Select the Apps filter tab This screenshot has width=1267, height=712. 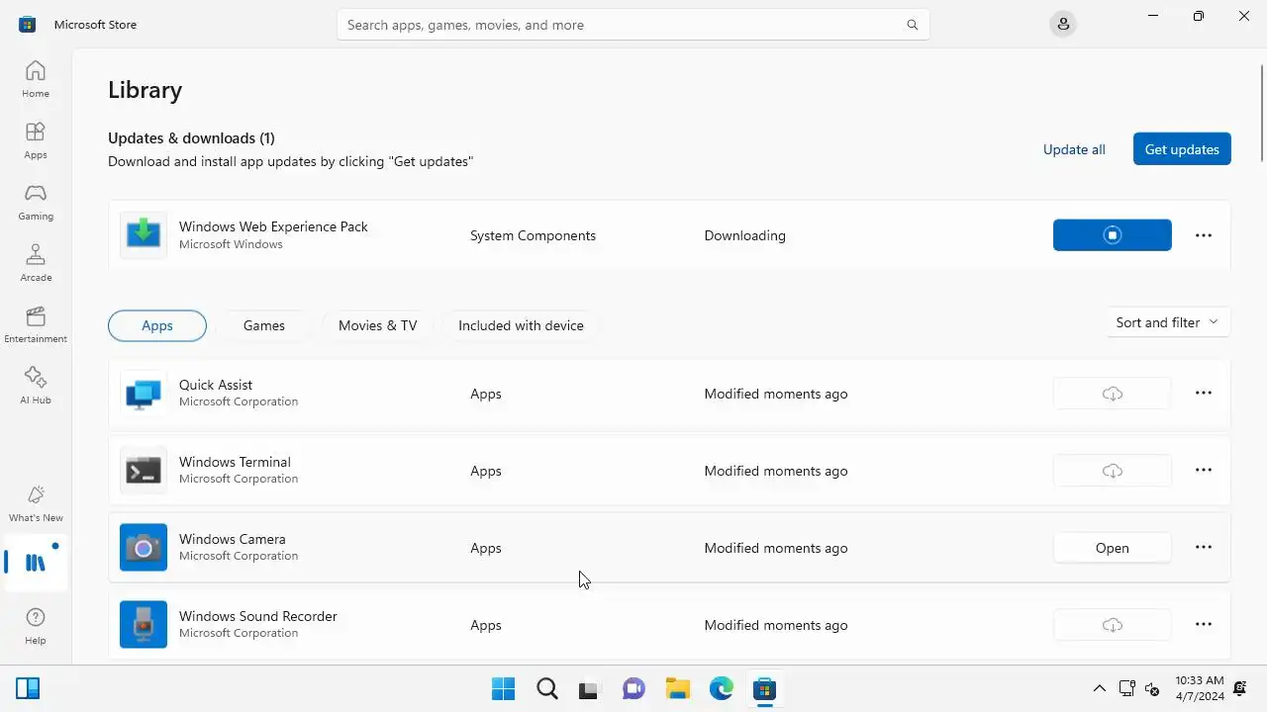pos(157,325)
